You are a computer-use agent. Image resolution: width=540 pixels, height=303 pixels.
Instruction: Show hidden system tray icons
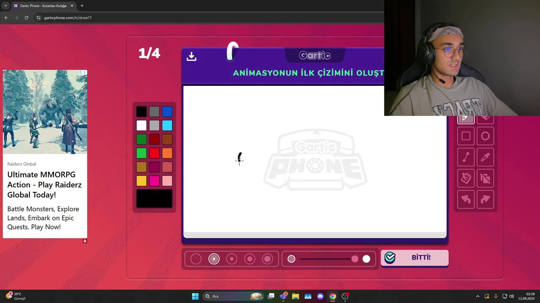pos(478,296)
